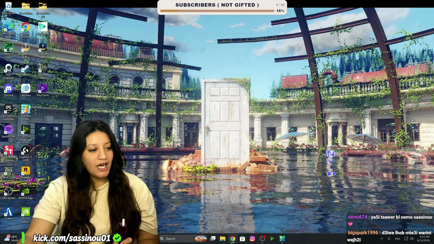
Task: Open Grand Theft Auto V shortcut
Action: coord(8,175)
